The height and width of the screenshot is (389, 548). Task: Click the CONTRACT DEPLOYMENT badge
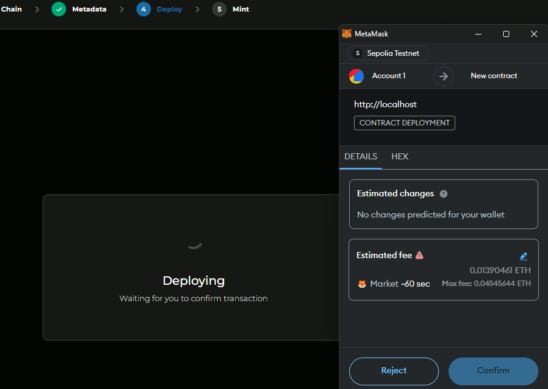click(x=404, y=123)
